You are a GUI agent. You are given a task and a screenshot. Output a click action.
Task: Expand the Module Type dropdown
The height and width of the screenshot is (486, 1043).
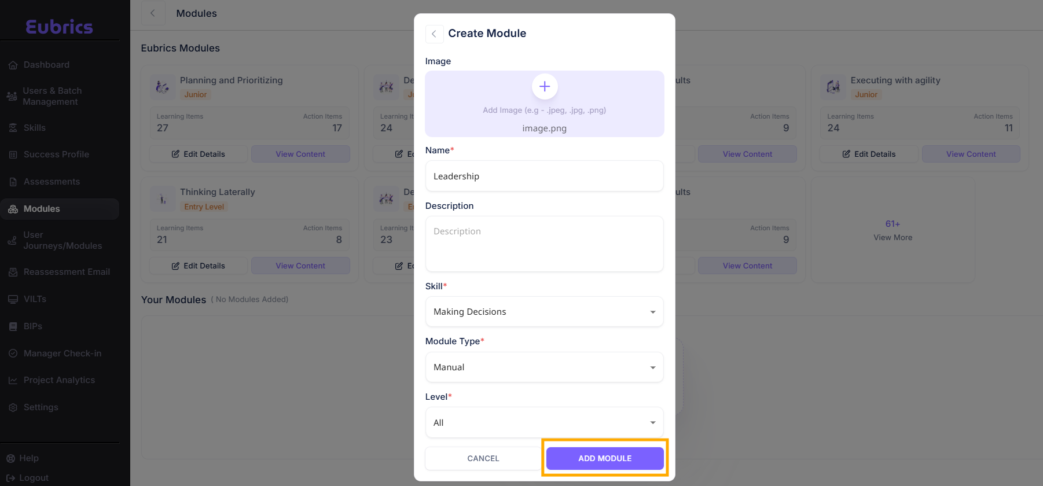(544, 367)
